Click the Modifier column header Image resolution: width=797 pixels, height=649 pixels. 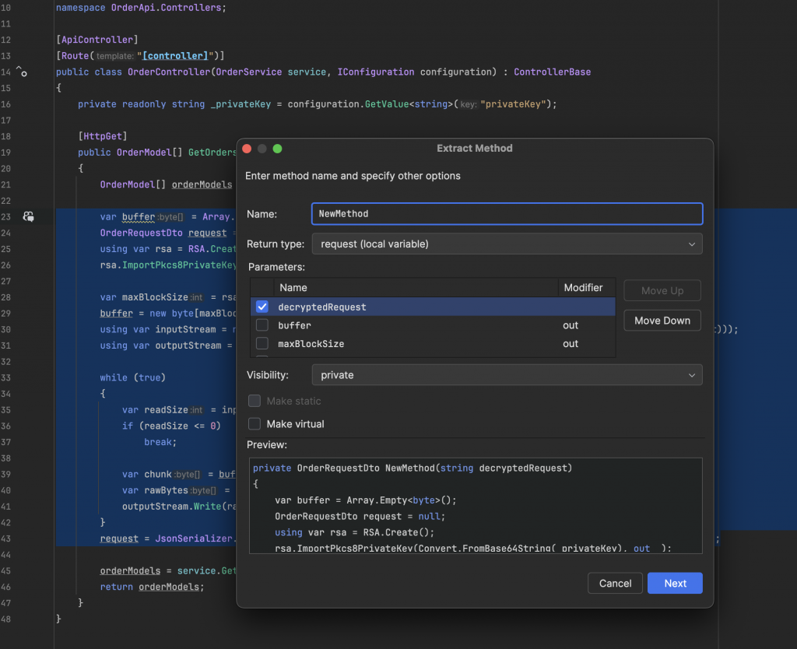tap(584, 288)
